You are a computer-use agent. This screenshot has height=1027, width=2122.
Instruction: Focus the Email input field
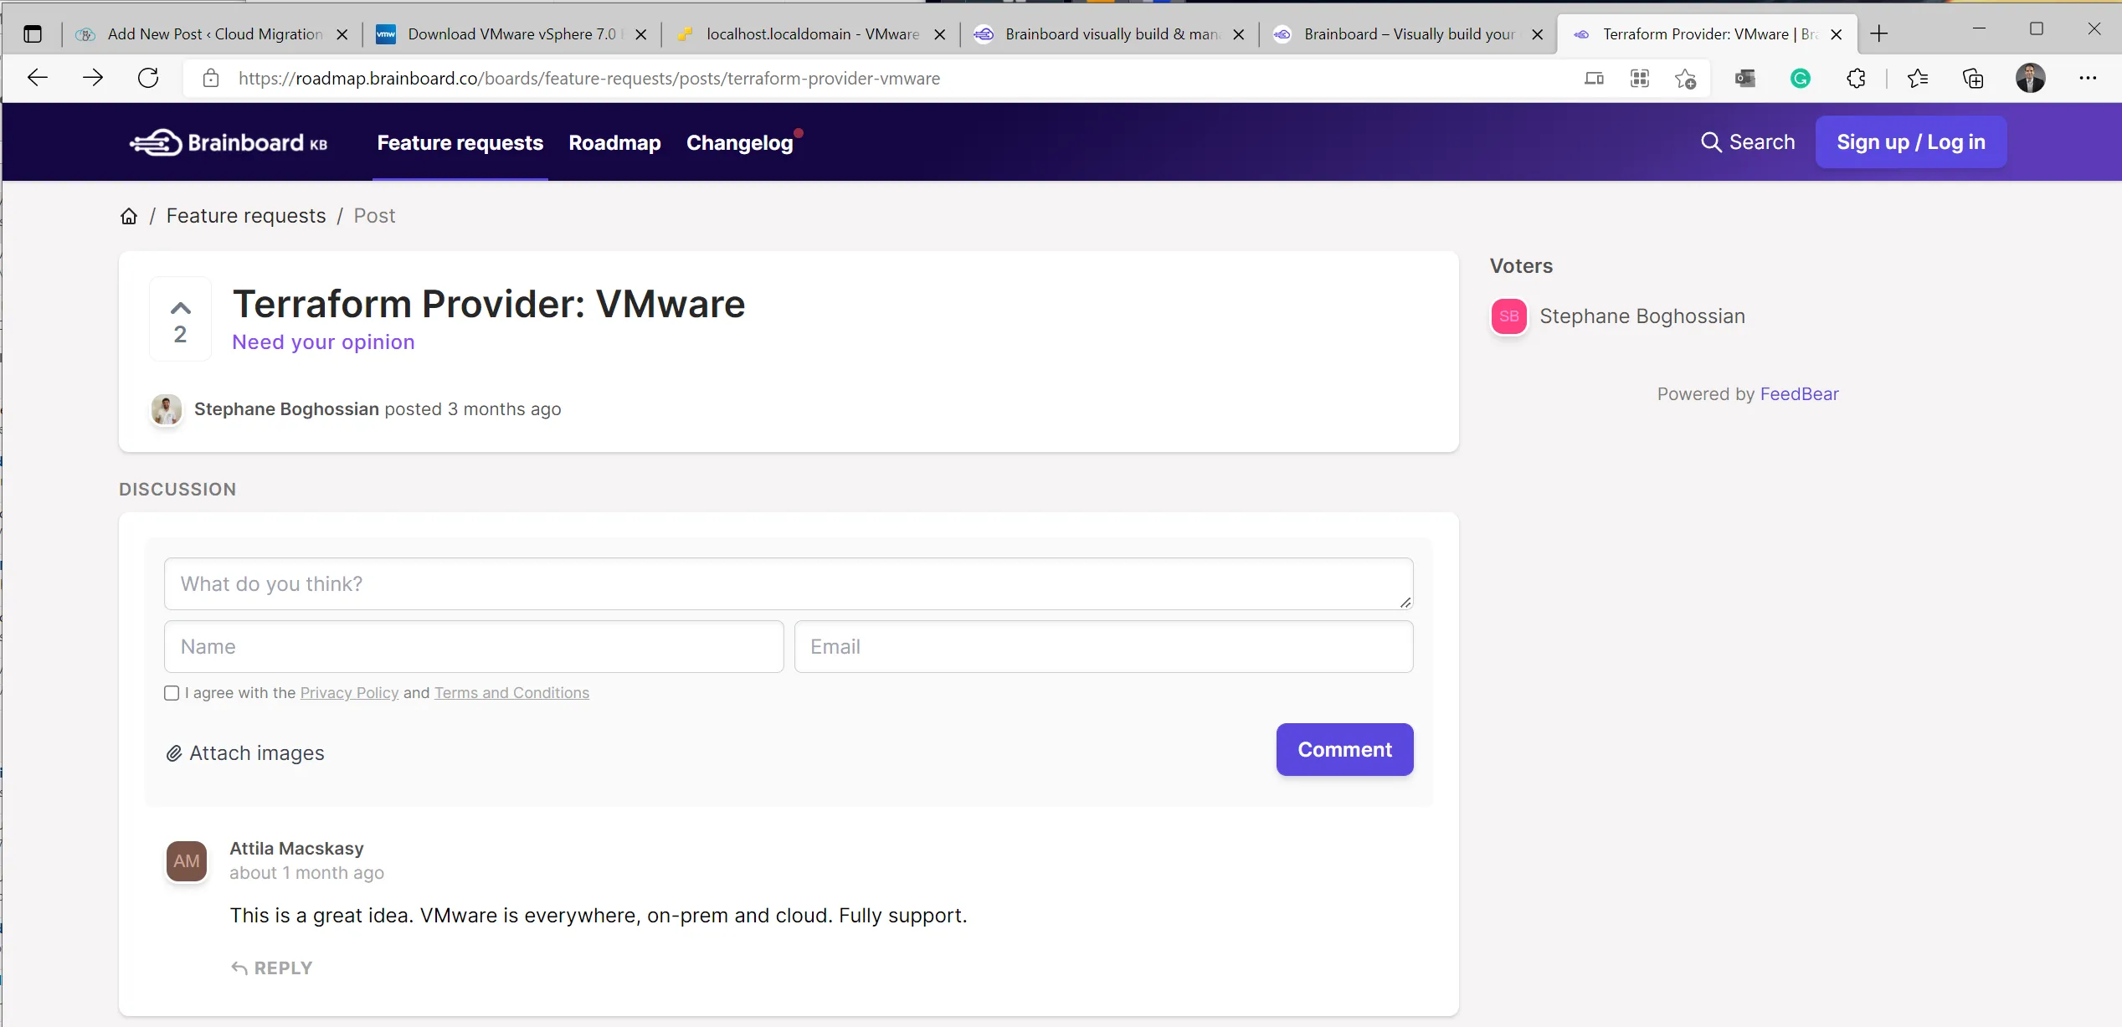(1104, 647)
